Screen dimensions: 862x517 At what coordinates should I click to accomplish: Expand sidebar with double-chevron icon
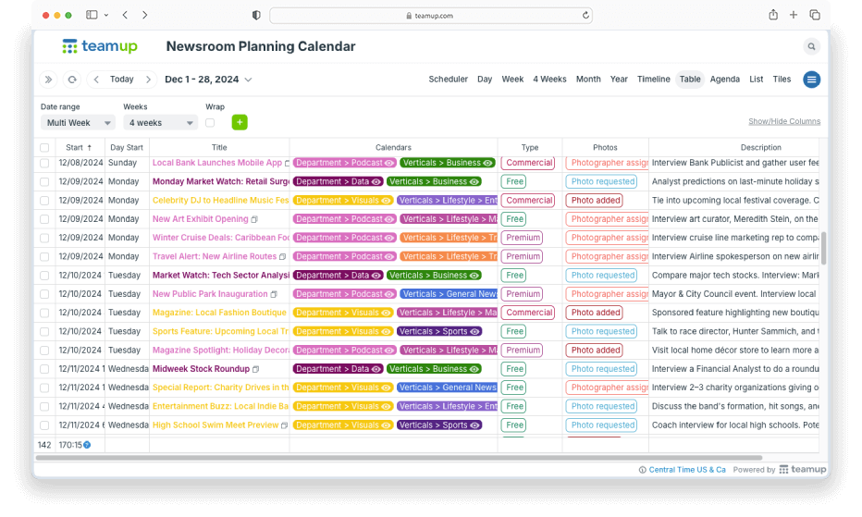pyautogui.click(x=48, y=80)
